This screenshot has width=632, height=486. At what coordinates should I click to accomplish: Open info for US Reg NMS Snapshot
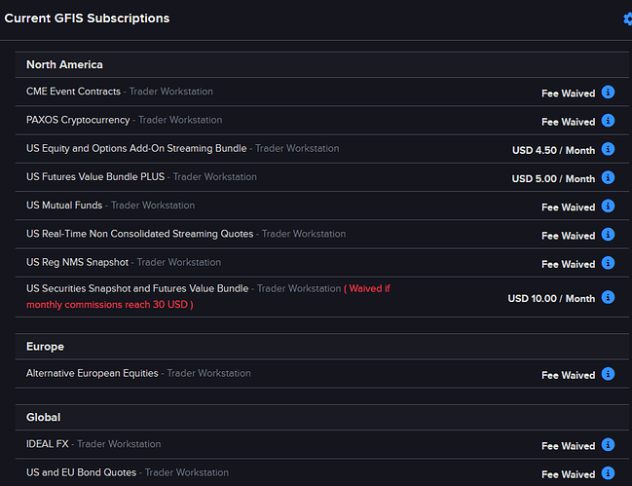tap(608, 263)
